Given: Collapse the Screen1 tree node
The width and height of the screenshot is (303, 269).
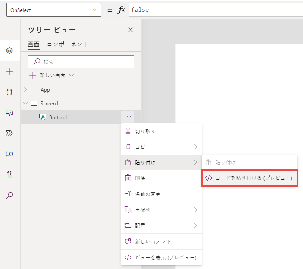Looking at the screenshot, I should tap(25, 103).
